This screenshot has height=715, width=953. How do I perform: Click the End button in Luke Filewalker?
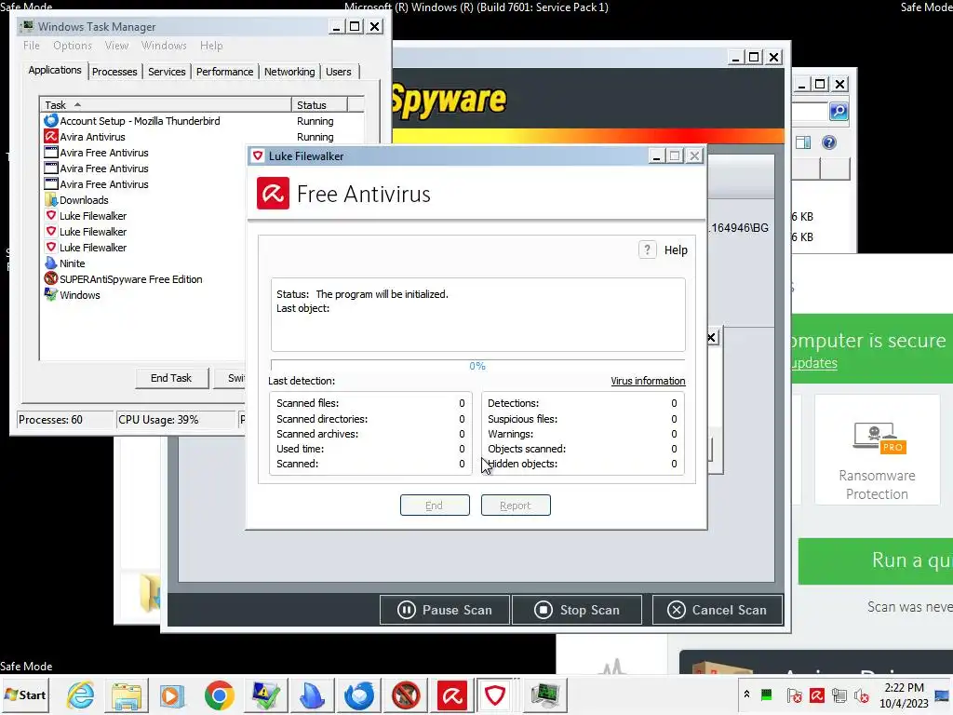tap(435, 506)
